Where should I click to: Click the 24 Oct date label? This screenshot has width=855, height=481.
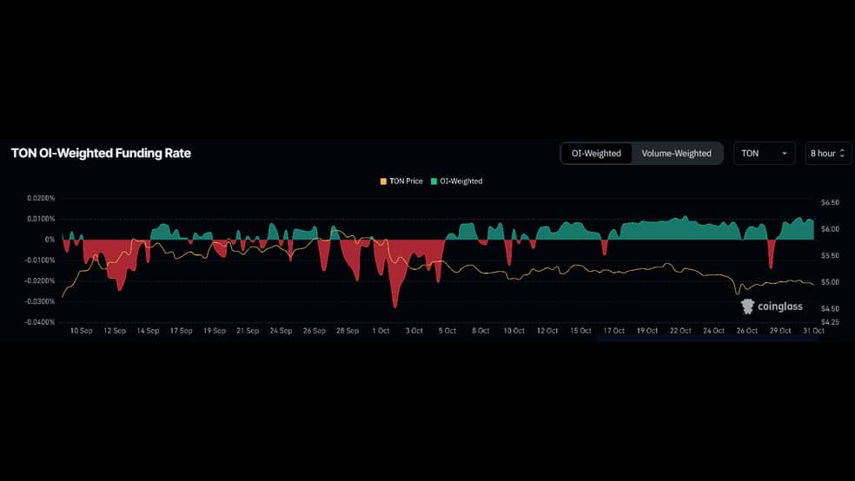click(713, 331)
